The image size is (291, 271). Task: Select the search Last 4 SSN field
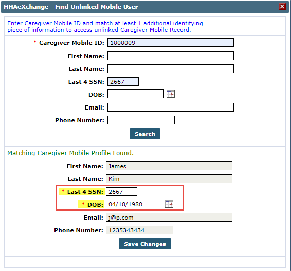123,81
